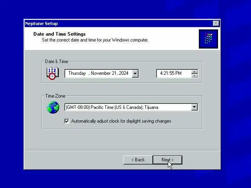The image size is (251, 188).
Task: Click the Next button
Action: 167,160
